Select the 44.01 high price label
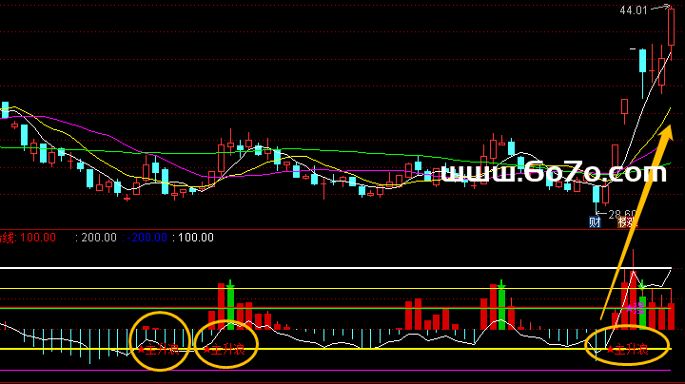This screenshot has height=384, width=685. 633,10
